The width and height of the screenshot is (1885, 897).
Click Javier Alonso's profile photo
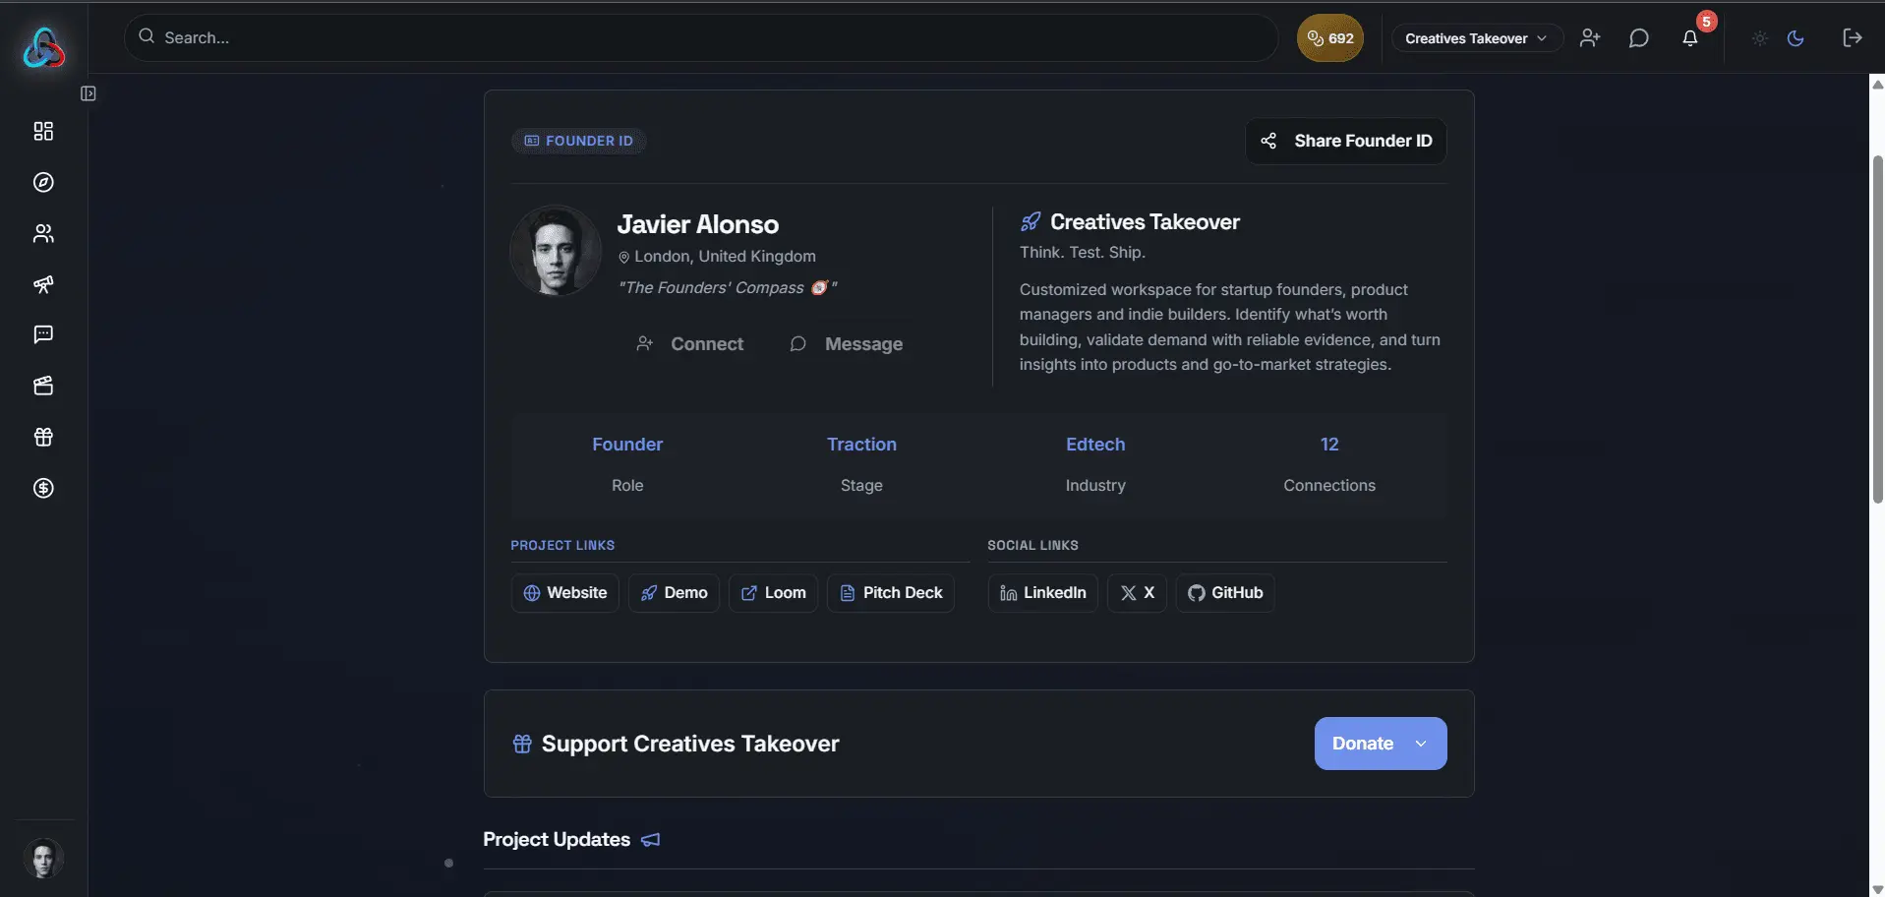[x=556, y=251]
